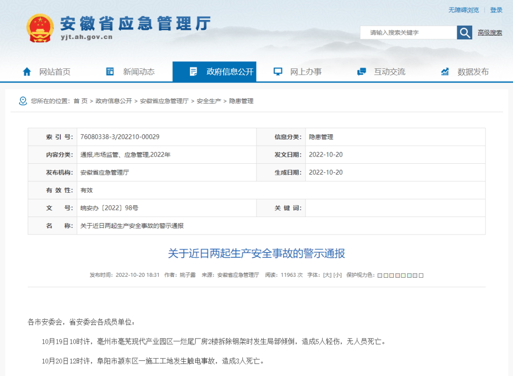The height and width of the screenshot is (376, 513).
Task: Click the search keyword input field
Action: point(408,32)
